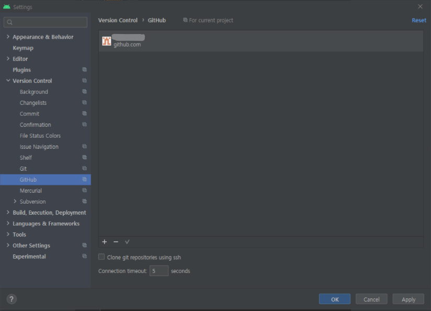Toggle the indicator beside Other Settings
The height and width of the screenshot is (311, 431).
click(84, 245)
